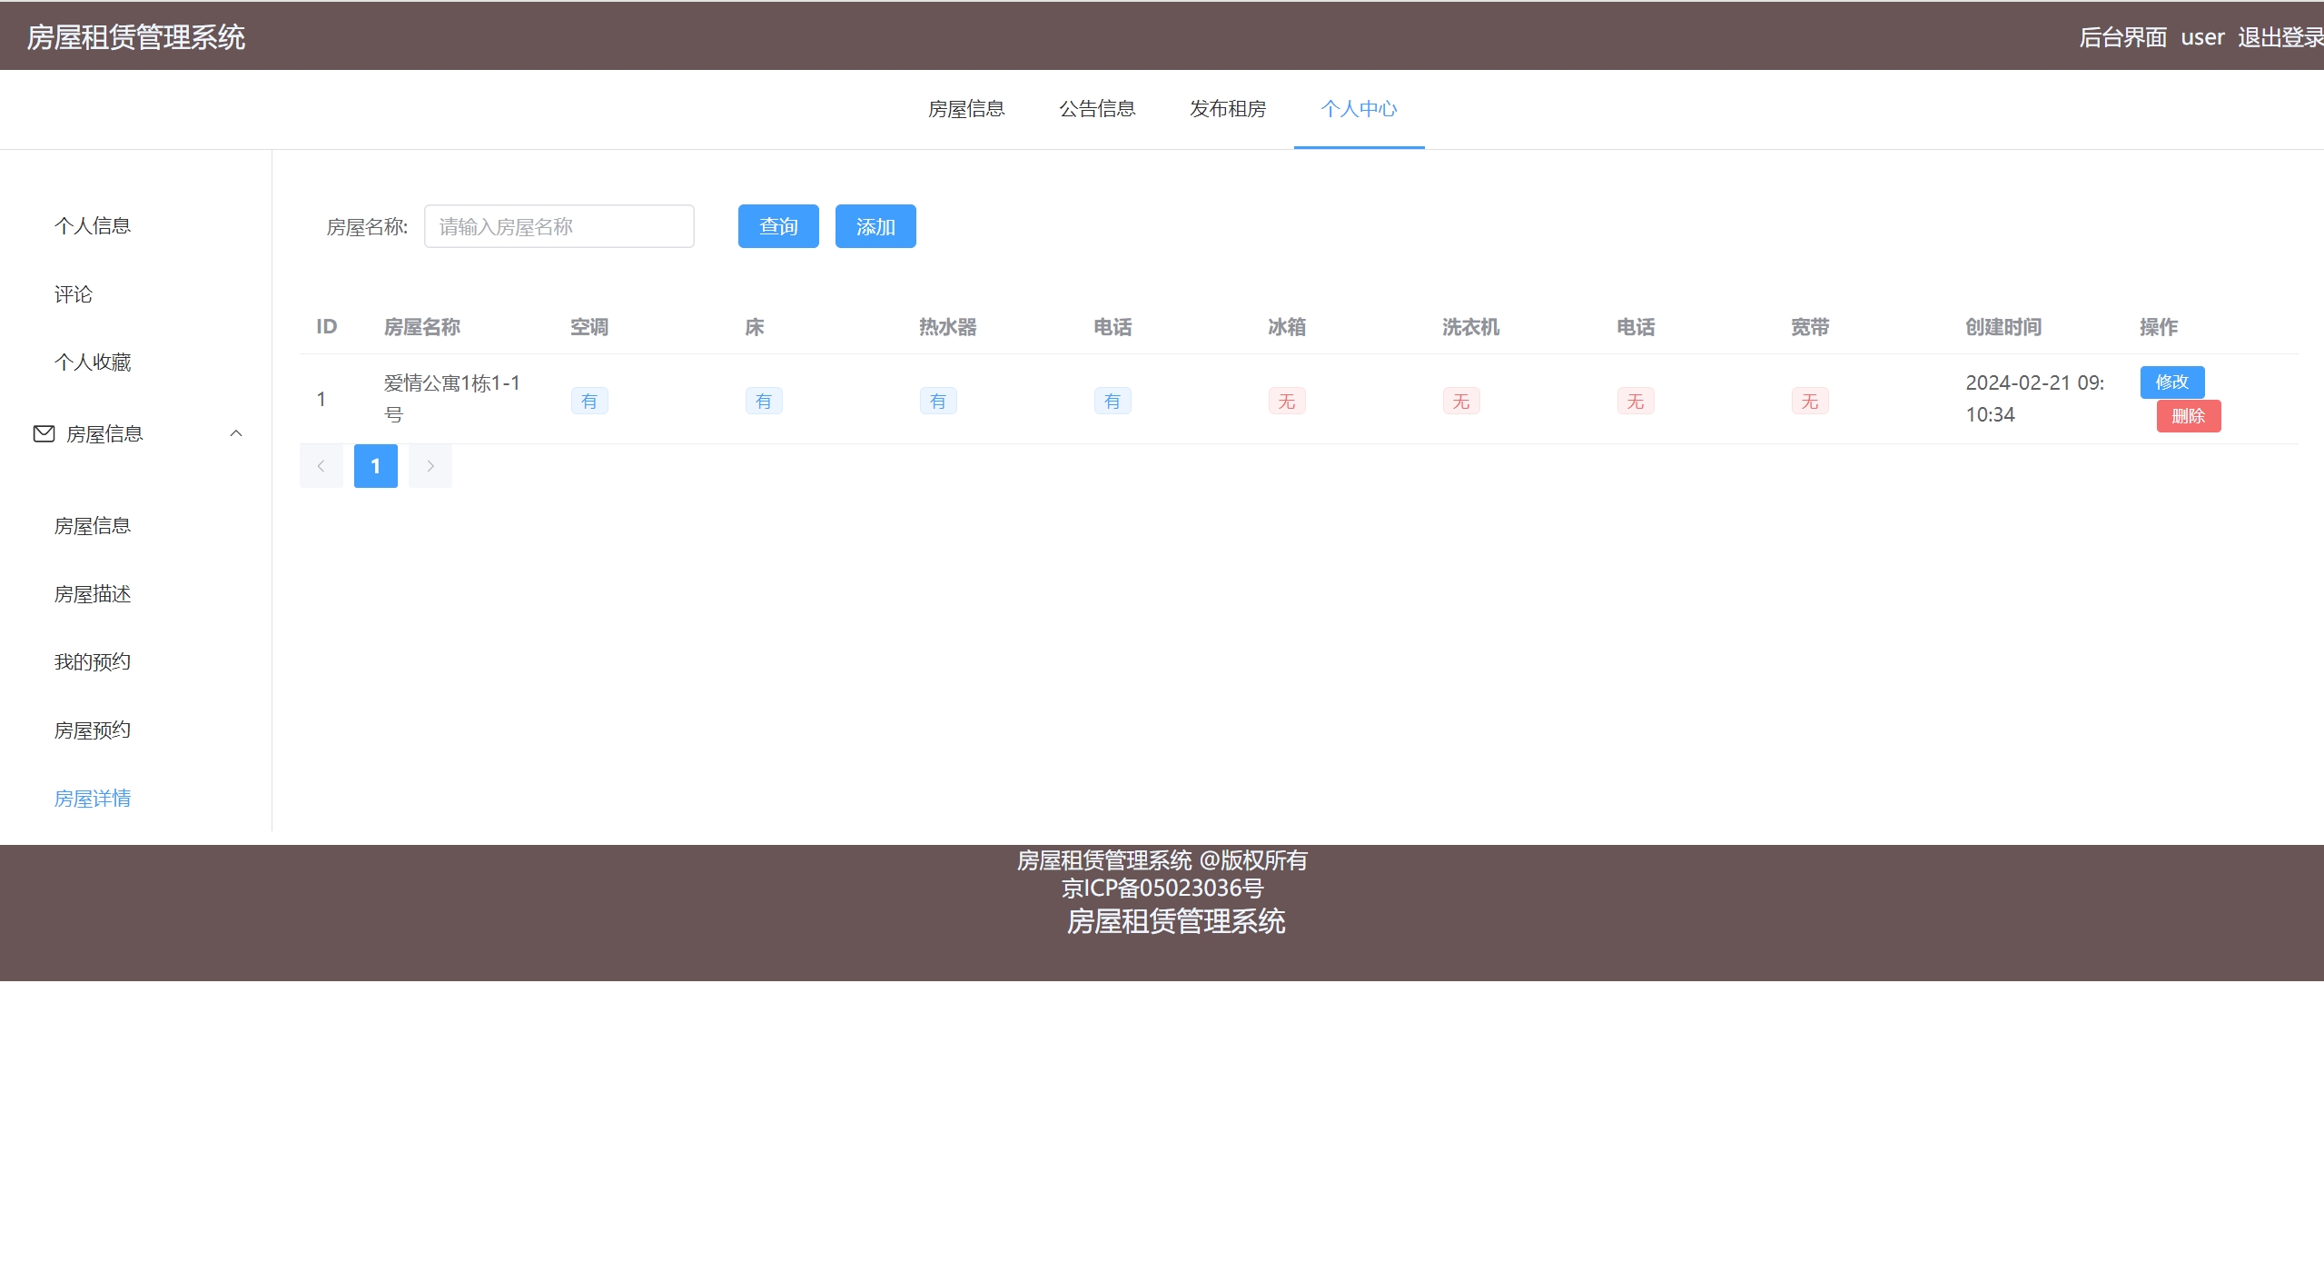Open the 房屋信息 top navigation tab

coord(966,109)
